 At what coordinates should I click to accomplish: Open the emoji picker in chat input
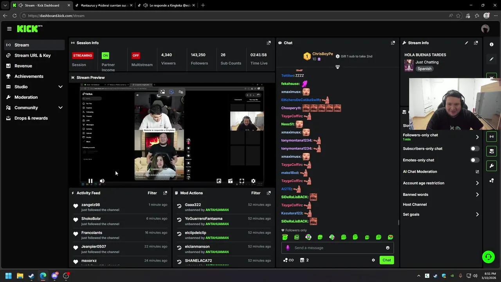point(387,248)
